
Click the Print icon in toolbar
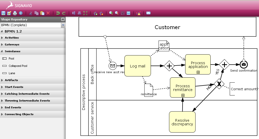pos(15,13)
